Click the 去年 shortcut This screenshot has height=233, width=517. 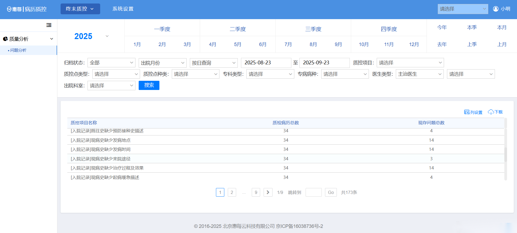point(442,44)
